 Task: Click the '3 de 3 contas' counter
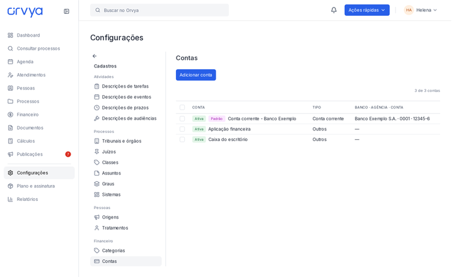pos(427,91)
